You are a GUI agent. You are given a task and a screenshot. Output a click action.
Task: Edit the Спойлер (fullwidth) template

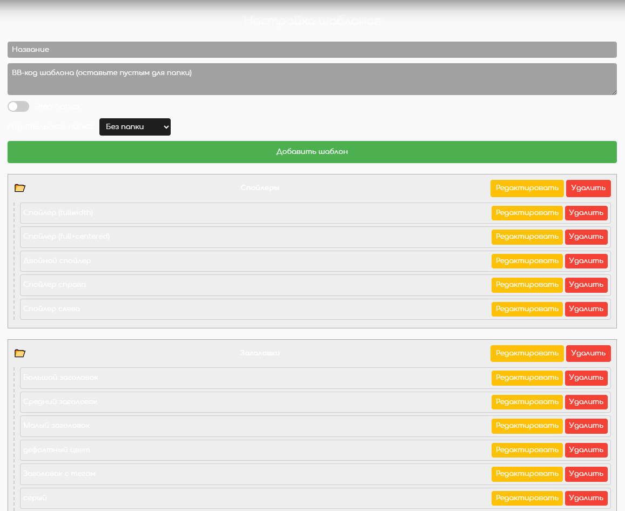pyautogui.click(x=527, y=213)
